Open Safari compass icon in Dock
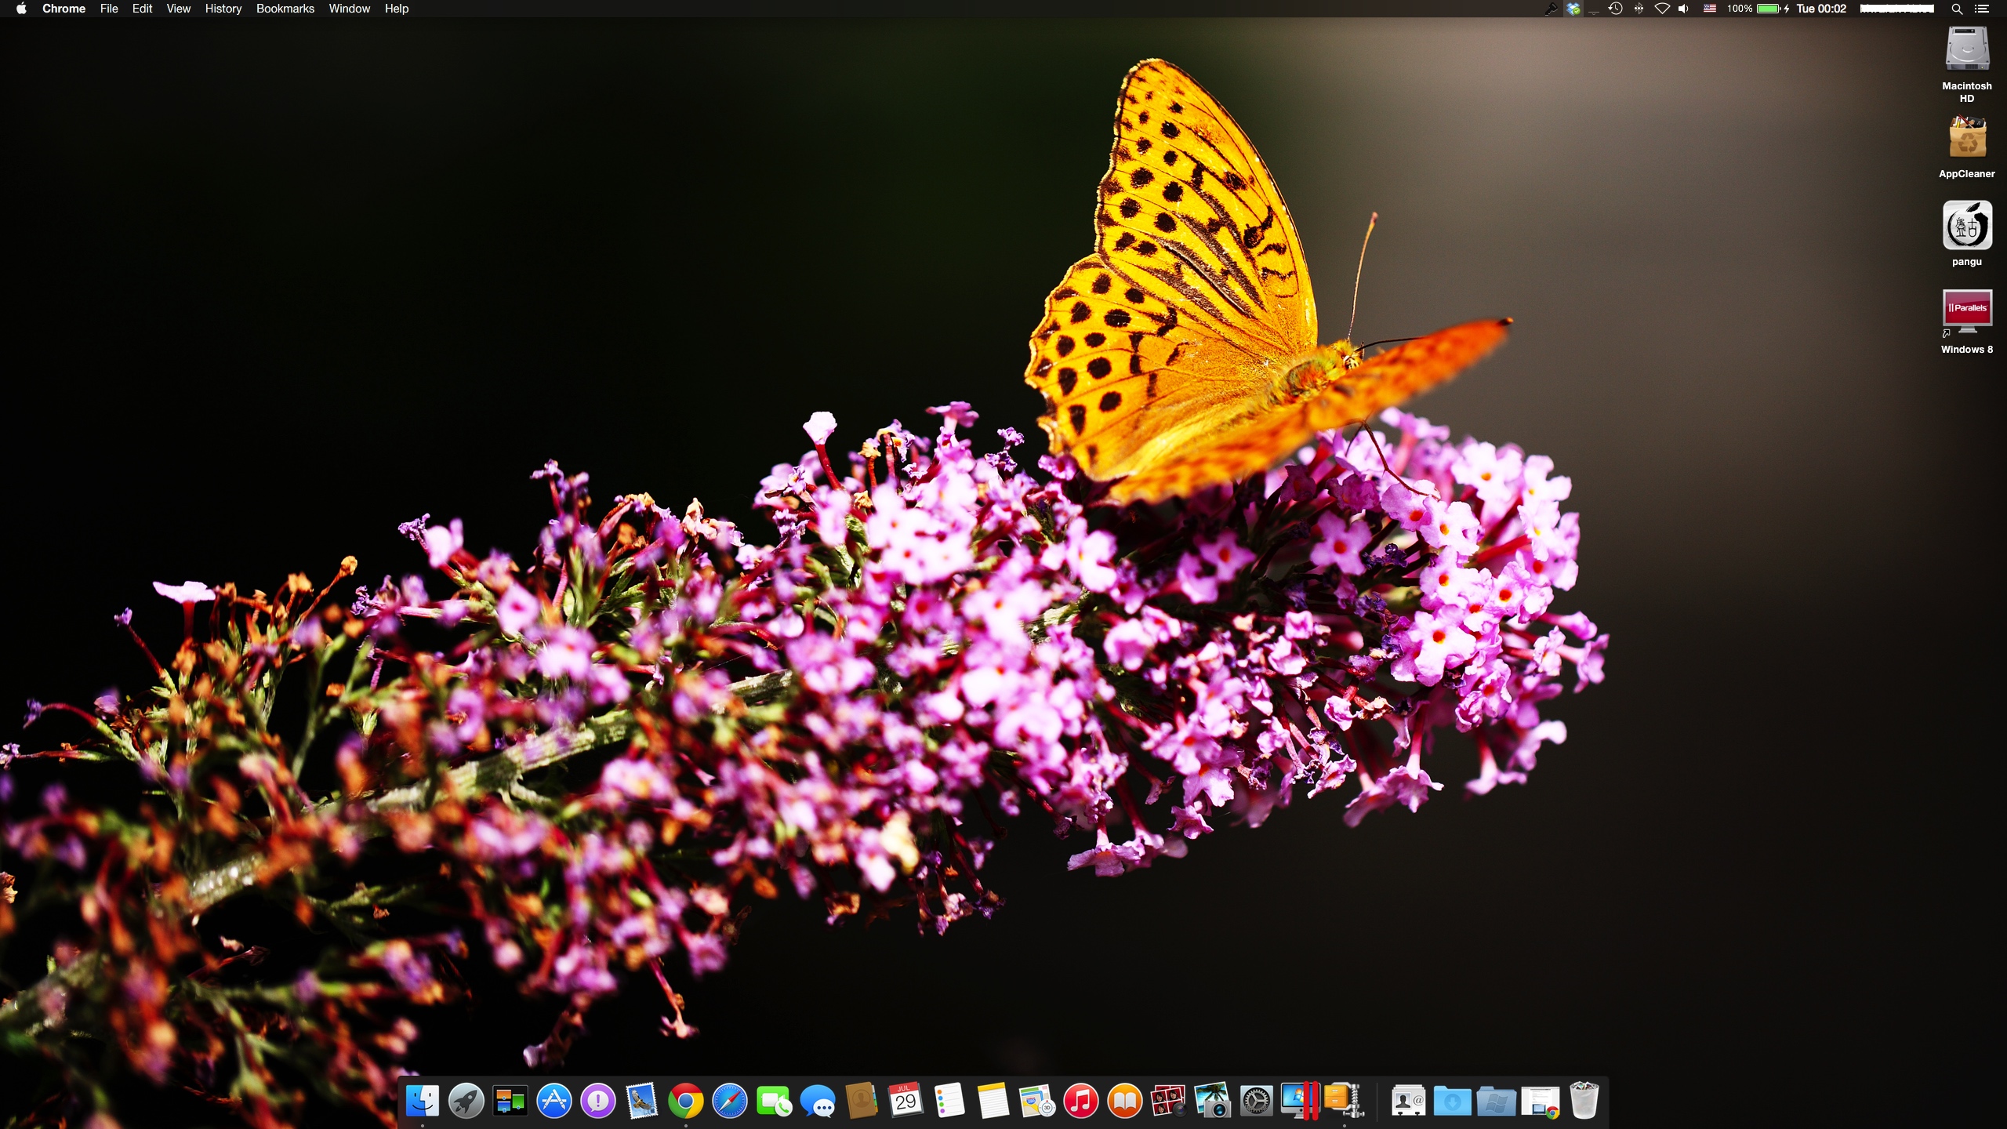The image size is (2007, 1129). click(729, 1102)
